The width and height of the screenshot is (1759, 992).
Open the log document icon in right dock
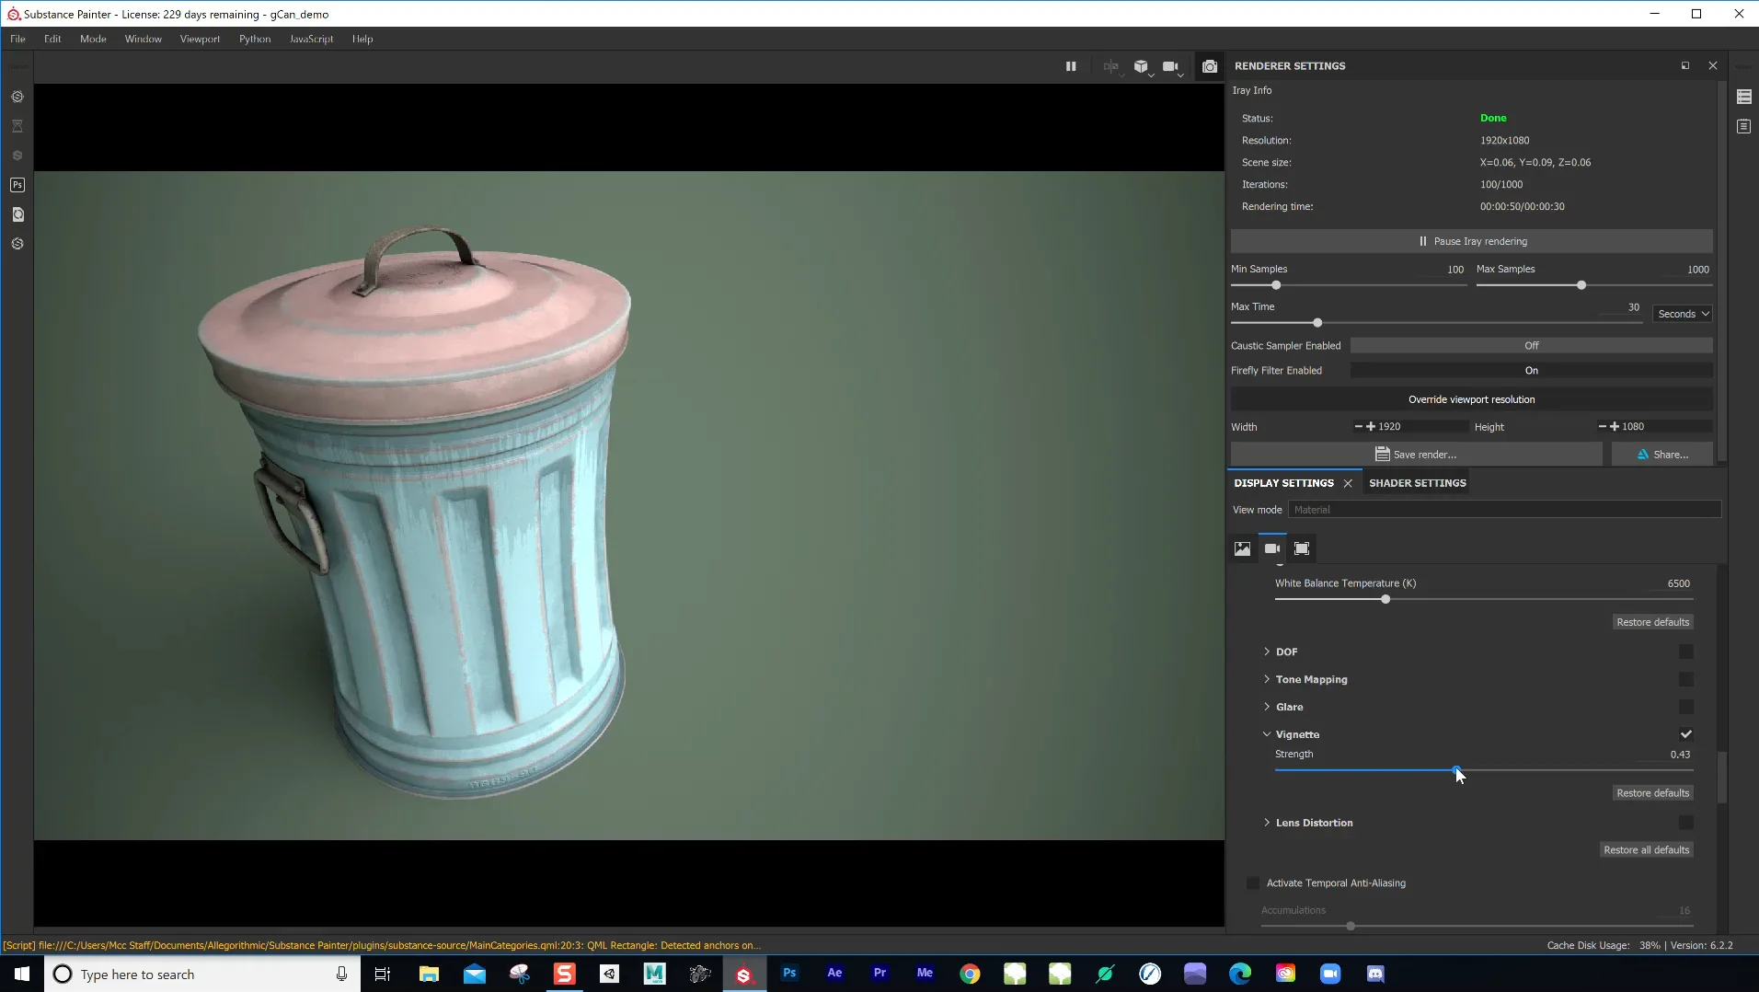pos(1744,126)
